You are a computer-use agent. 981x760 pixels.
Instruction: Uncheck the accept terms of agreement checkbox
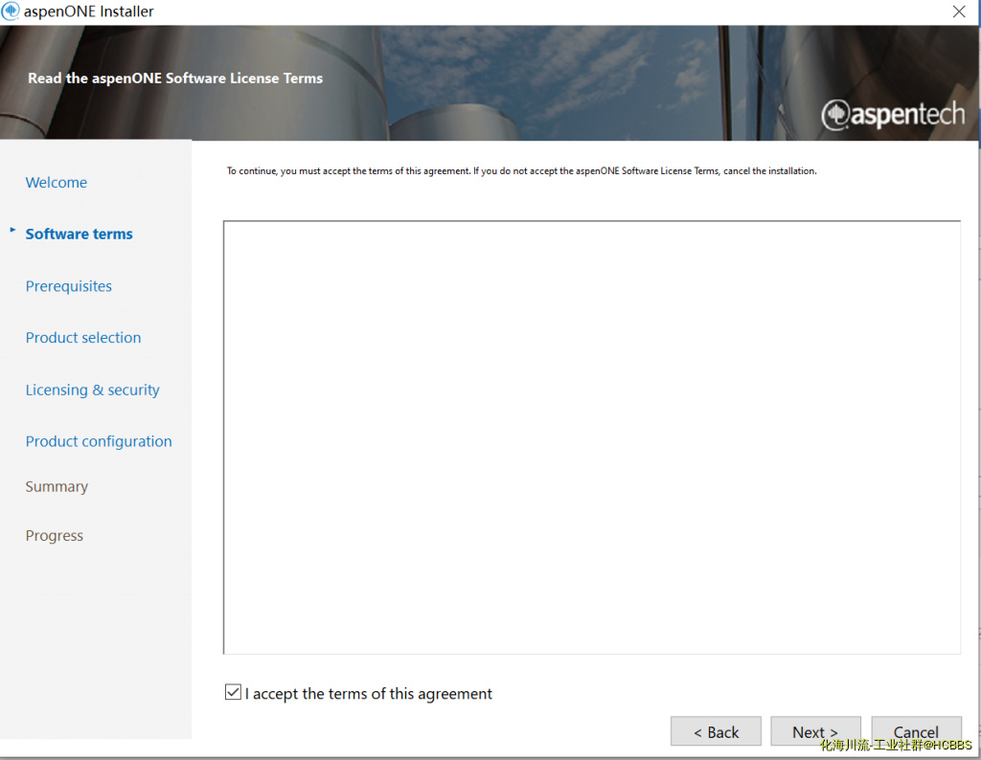click(x=233, y=692)
